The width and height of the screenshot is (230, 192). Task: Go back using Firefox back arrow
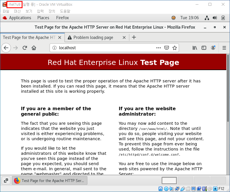coord(6,48)
